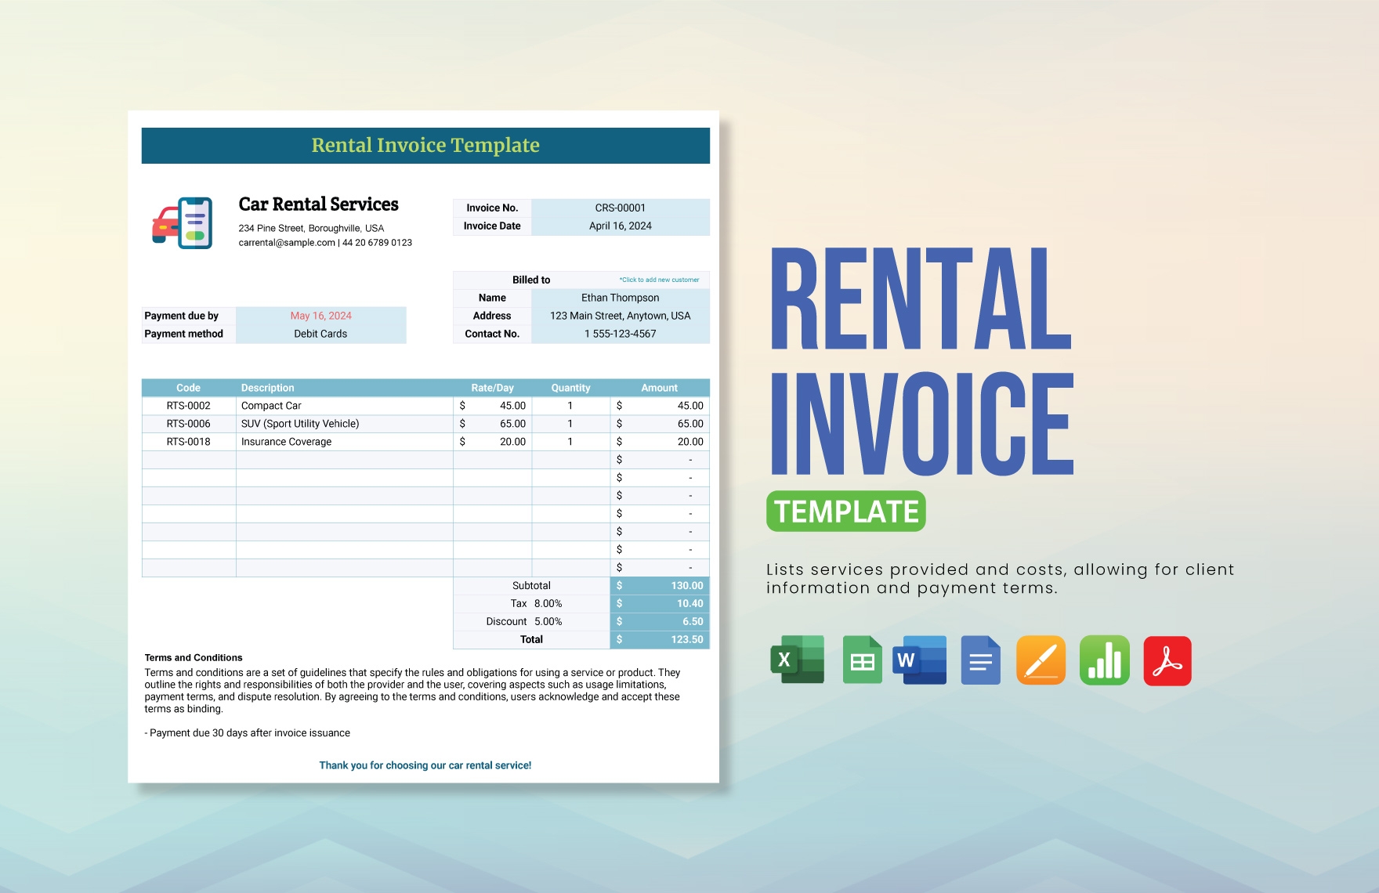This screenshot has height=893, width=1379.
Task: Select the address 123 Main Street, Anytown, USA
Action: [x=621, y=316]
